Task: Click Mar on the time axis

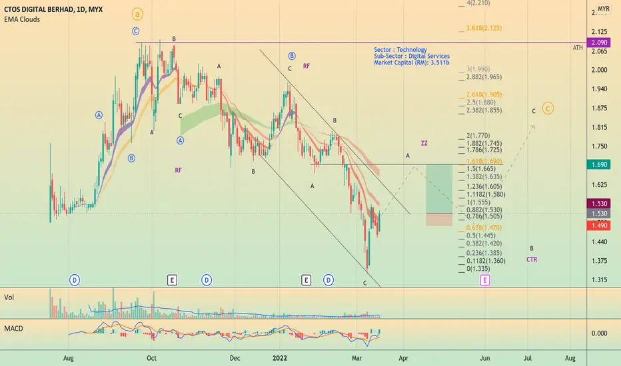Action: (x=356, y=358)
